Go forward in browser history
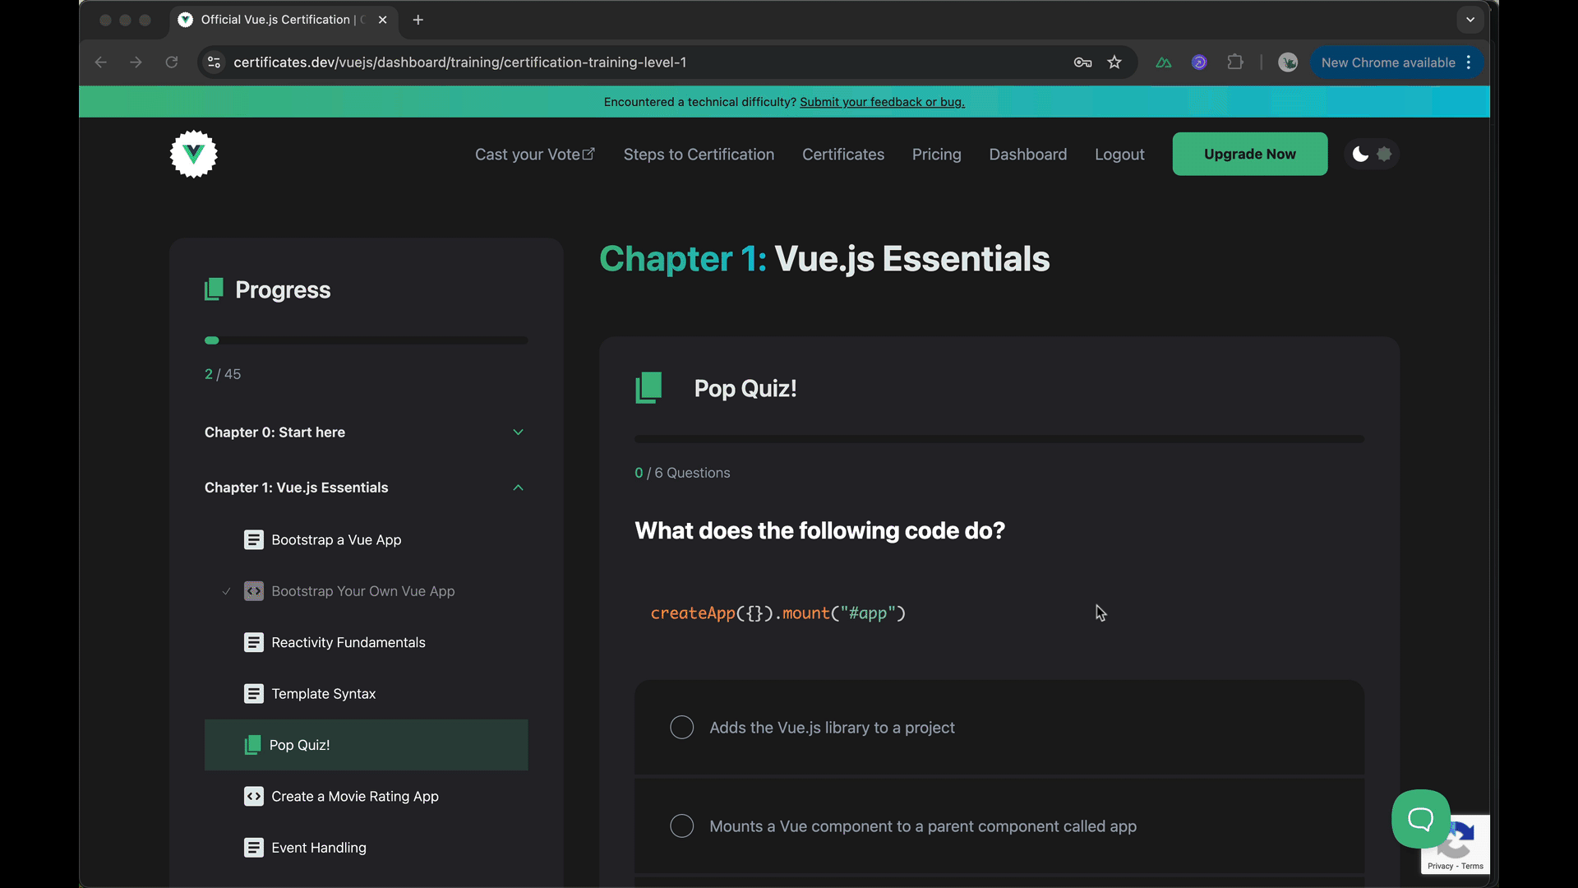The image size is (1578, 888). 136,62
